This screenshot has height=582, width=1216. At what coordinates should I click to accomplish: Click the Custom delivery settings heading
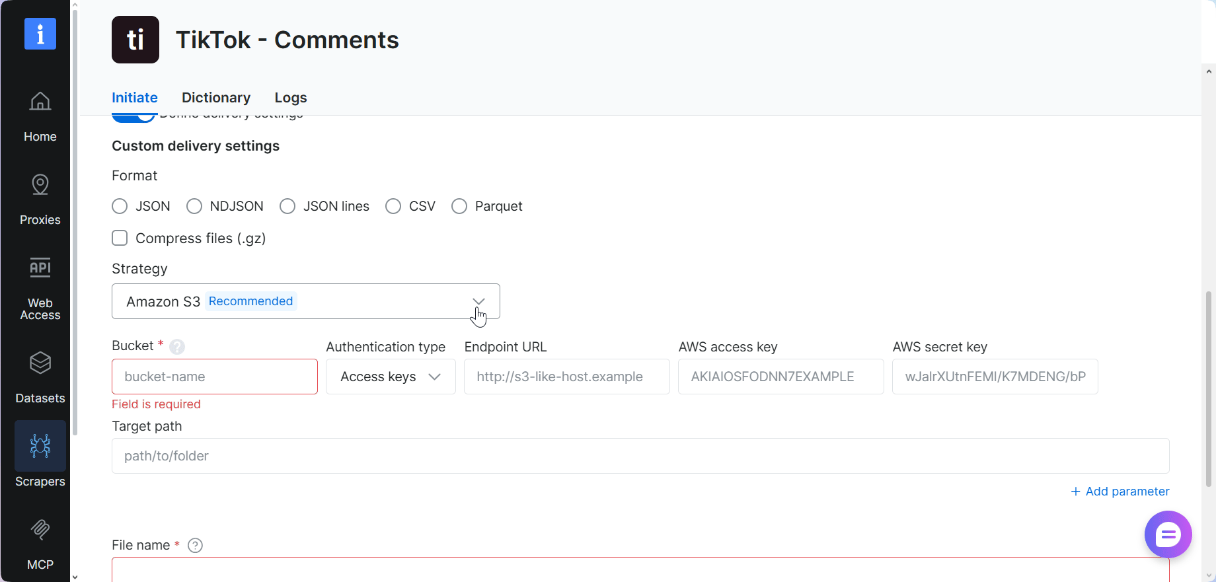(196, 146)
